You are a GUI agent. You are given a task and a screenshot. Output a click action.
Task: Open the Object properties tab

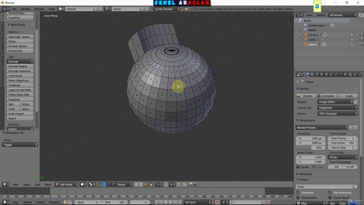point(326,75)
